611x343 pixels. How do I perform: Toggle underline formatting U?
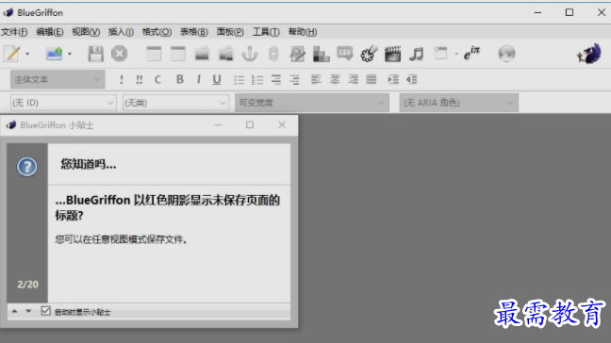click(217, 79)
